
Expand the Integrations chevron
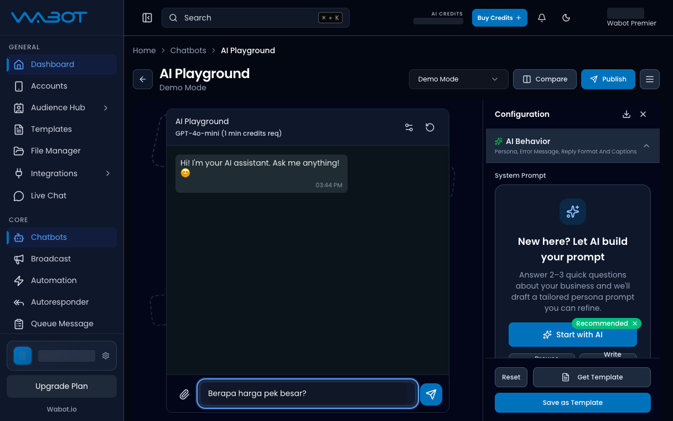pyautogui.click(x=107, y=173)
